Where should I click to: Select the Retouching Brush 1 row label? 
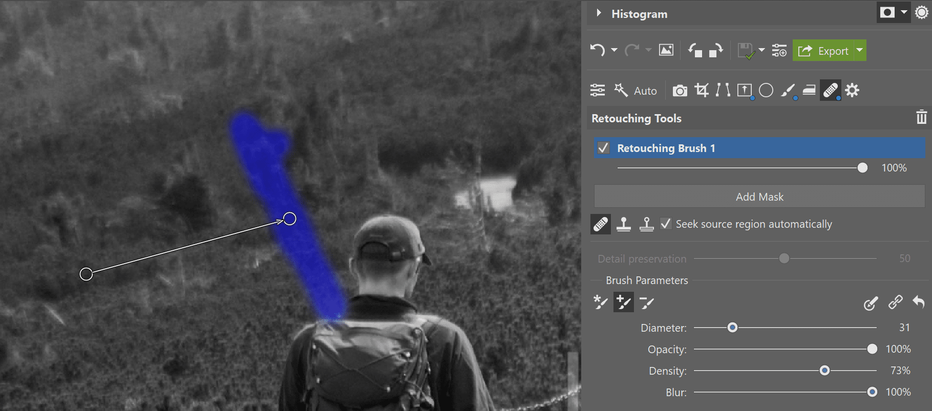(666, 148)
